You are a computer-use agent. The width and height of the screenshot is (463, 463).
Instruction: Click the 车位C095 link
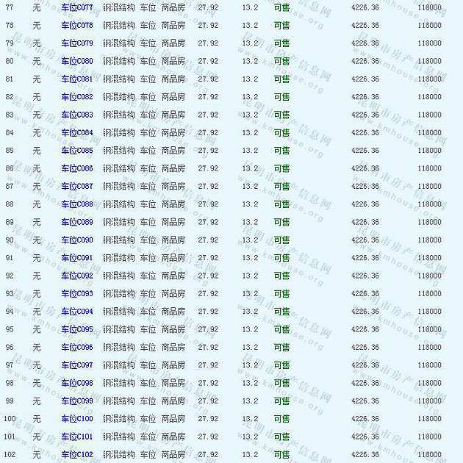pyautogui.click(x=77, y=329)
